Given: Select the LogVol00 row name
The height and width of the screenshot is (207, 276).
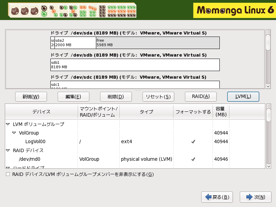Looking at the screenshot, I should tap(36, 141).
